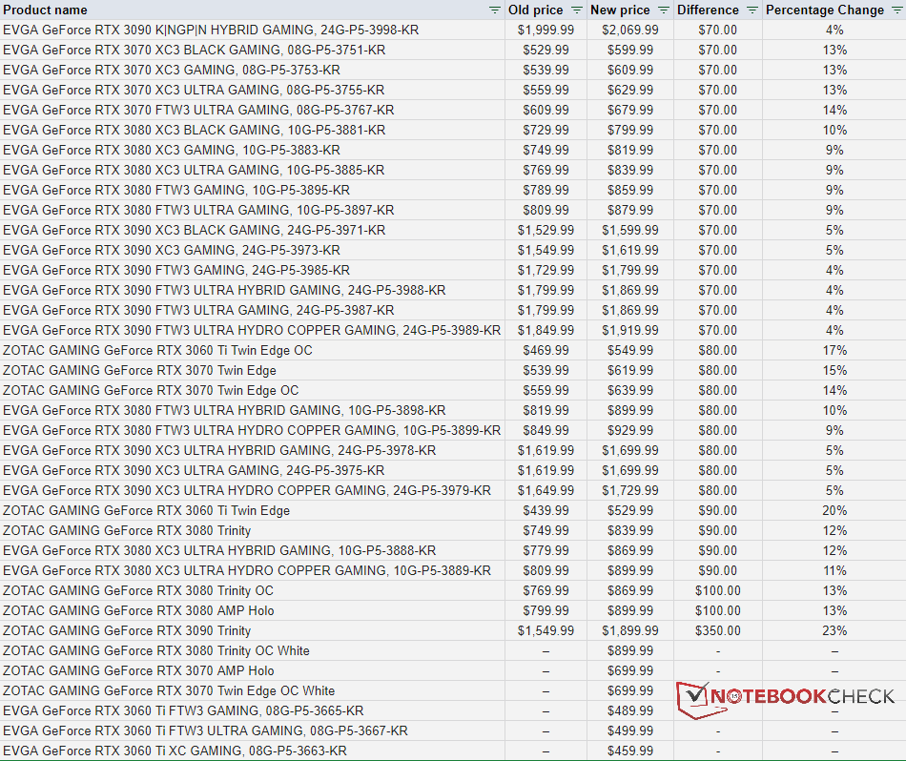
Task: Select the $350.00 difference cell
Action: [x=717, y=630]
